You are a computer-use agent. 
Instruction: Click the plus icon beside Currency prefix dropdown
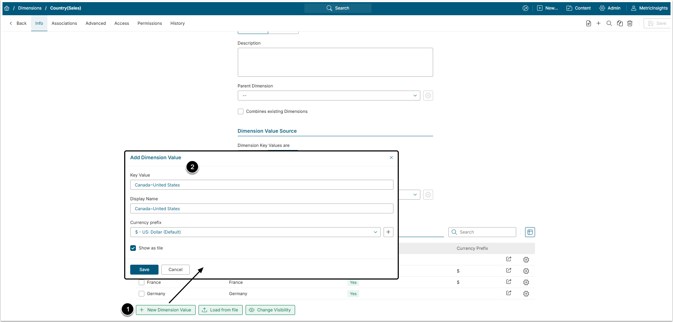(388, 232)
